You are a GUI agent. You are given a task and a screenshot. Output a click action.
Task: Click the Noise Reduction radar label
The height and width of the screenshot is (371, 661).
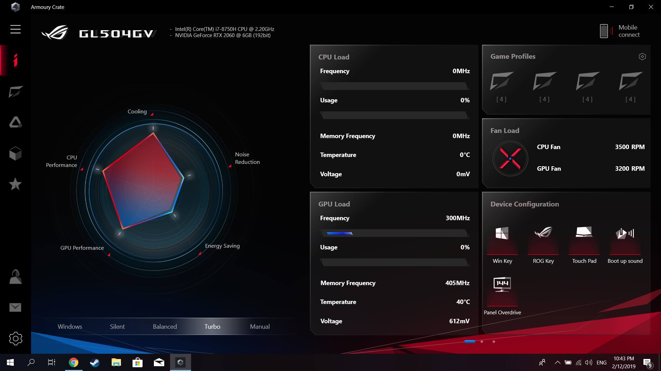click(x=247, y=158)
